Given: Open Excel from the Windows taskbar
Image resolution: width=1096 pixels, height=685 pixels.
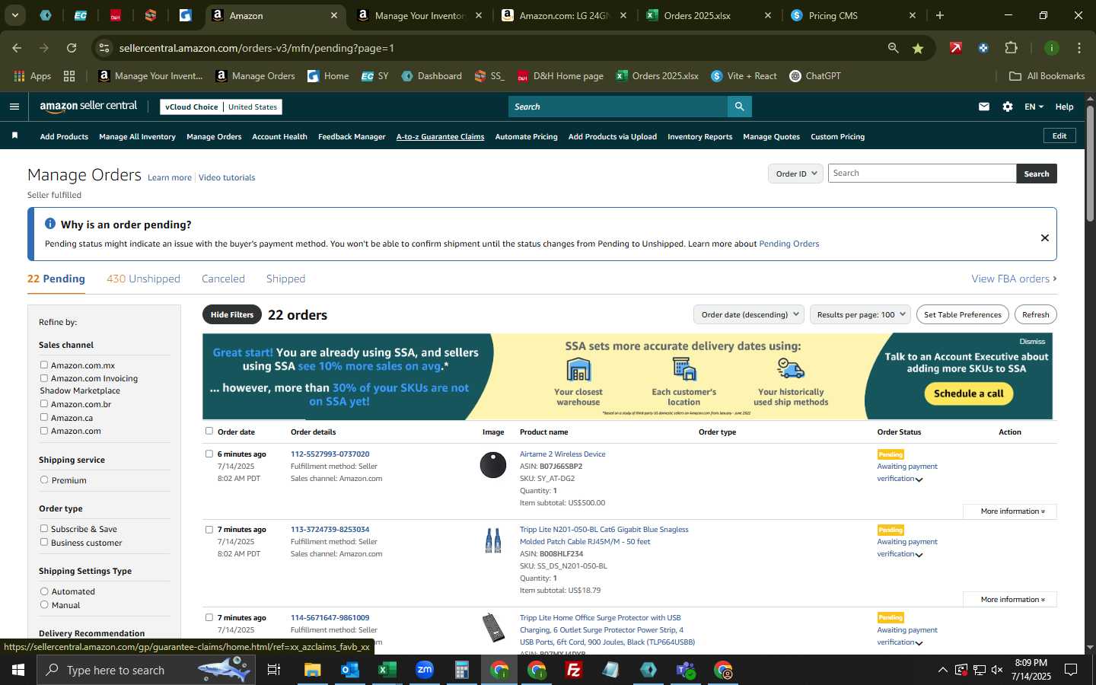Looking at the screenshot, I should [x=387, y=670].
